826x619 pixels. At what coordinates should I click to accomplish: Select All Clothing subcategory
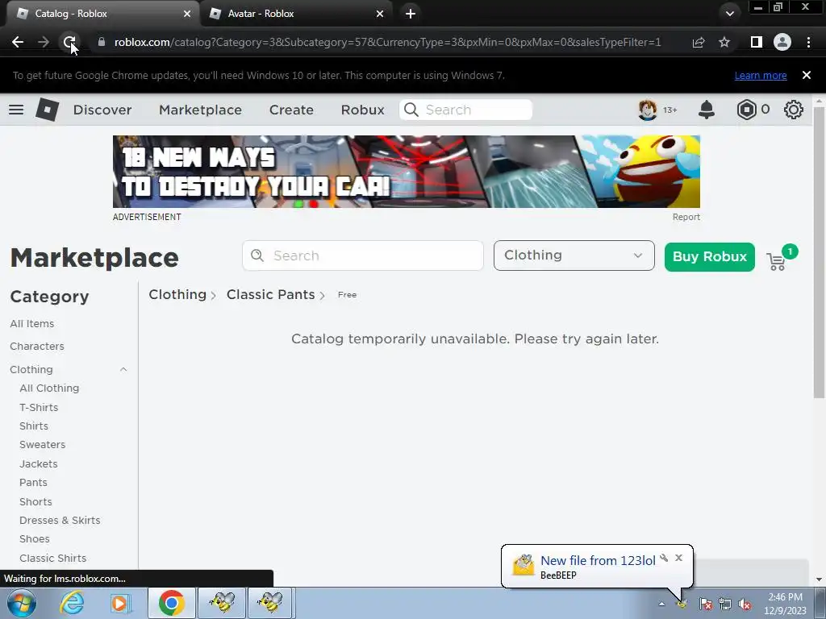tap(49, 388)
